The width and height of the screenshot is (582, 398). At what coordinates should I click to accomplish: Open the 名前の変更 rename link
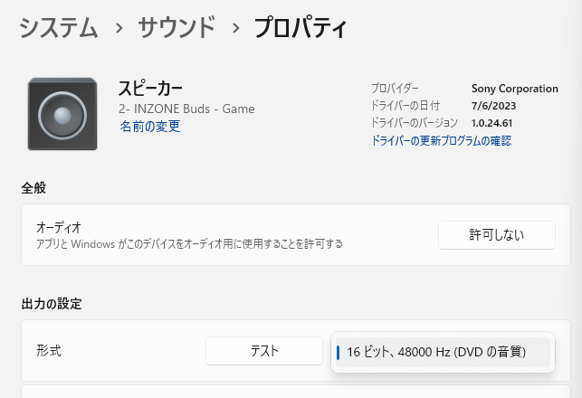point(149,127)
